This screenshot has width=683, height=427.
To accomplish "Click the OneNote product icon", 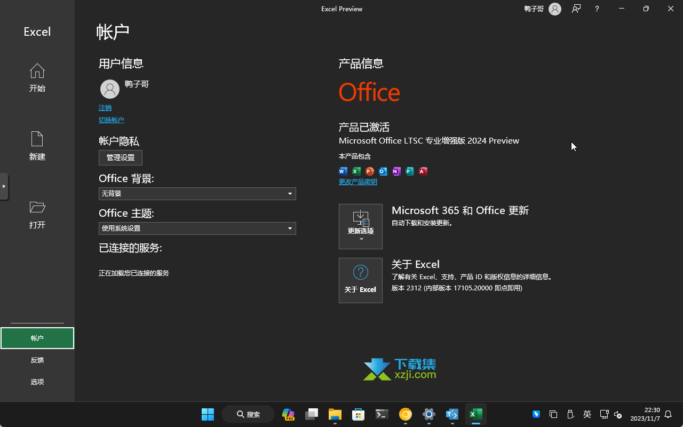I will (x=396, y=171).
